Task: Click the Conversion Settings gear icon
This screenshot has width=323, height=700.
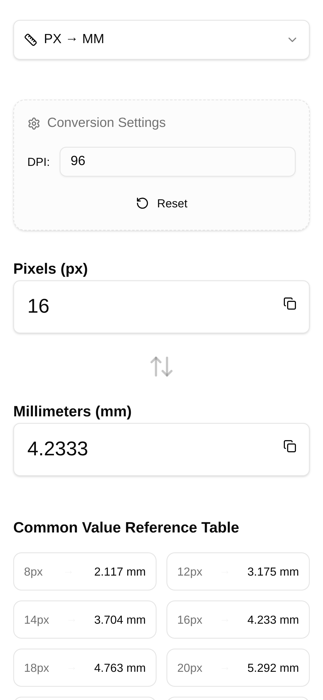Action: coord(34,123)
